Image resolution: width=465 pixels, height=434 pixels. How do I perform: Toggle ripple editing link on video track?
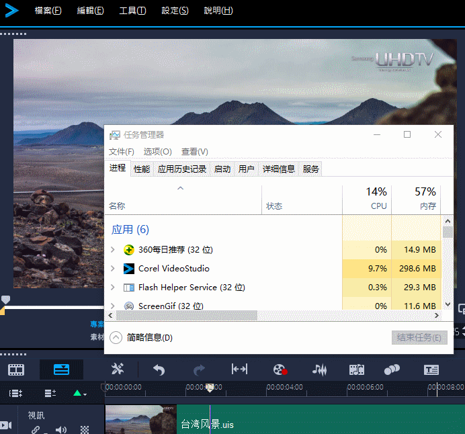click(x=36, y=429)
